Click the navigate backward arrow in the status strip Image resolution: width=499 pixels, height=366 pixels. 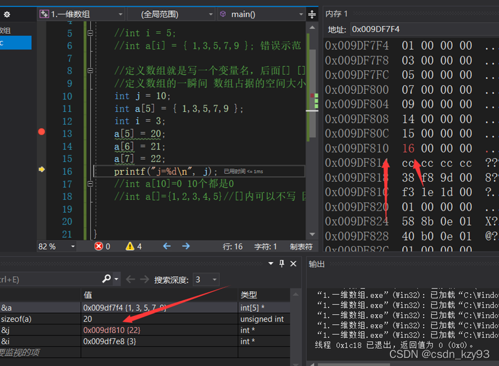[167, 246]
